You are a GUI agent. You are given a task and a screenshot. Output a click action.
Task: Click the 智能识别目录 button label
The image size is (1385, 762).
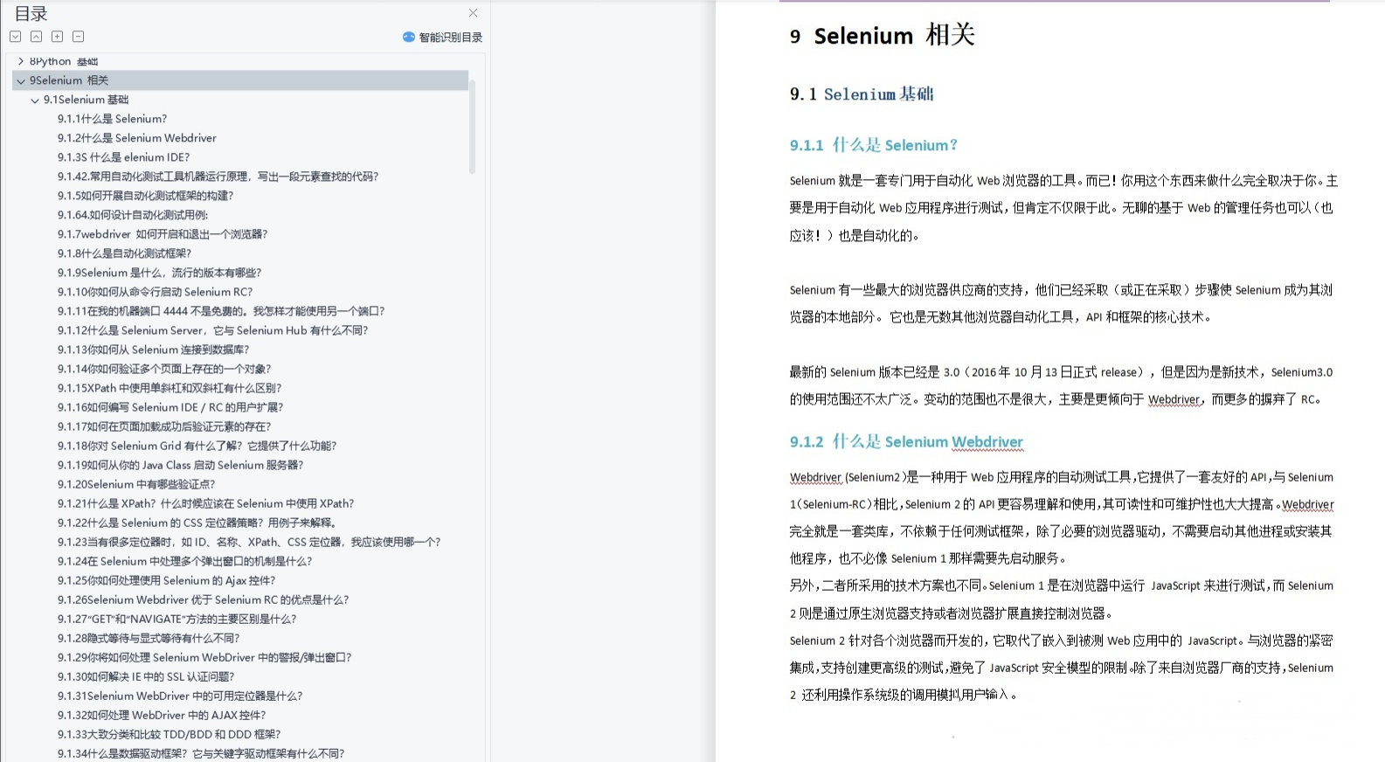[451, 38]
